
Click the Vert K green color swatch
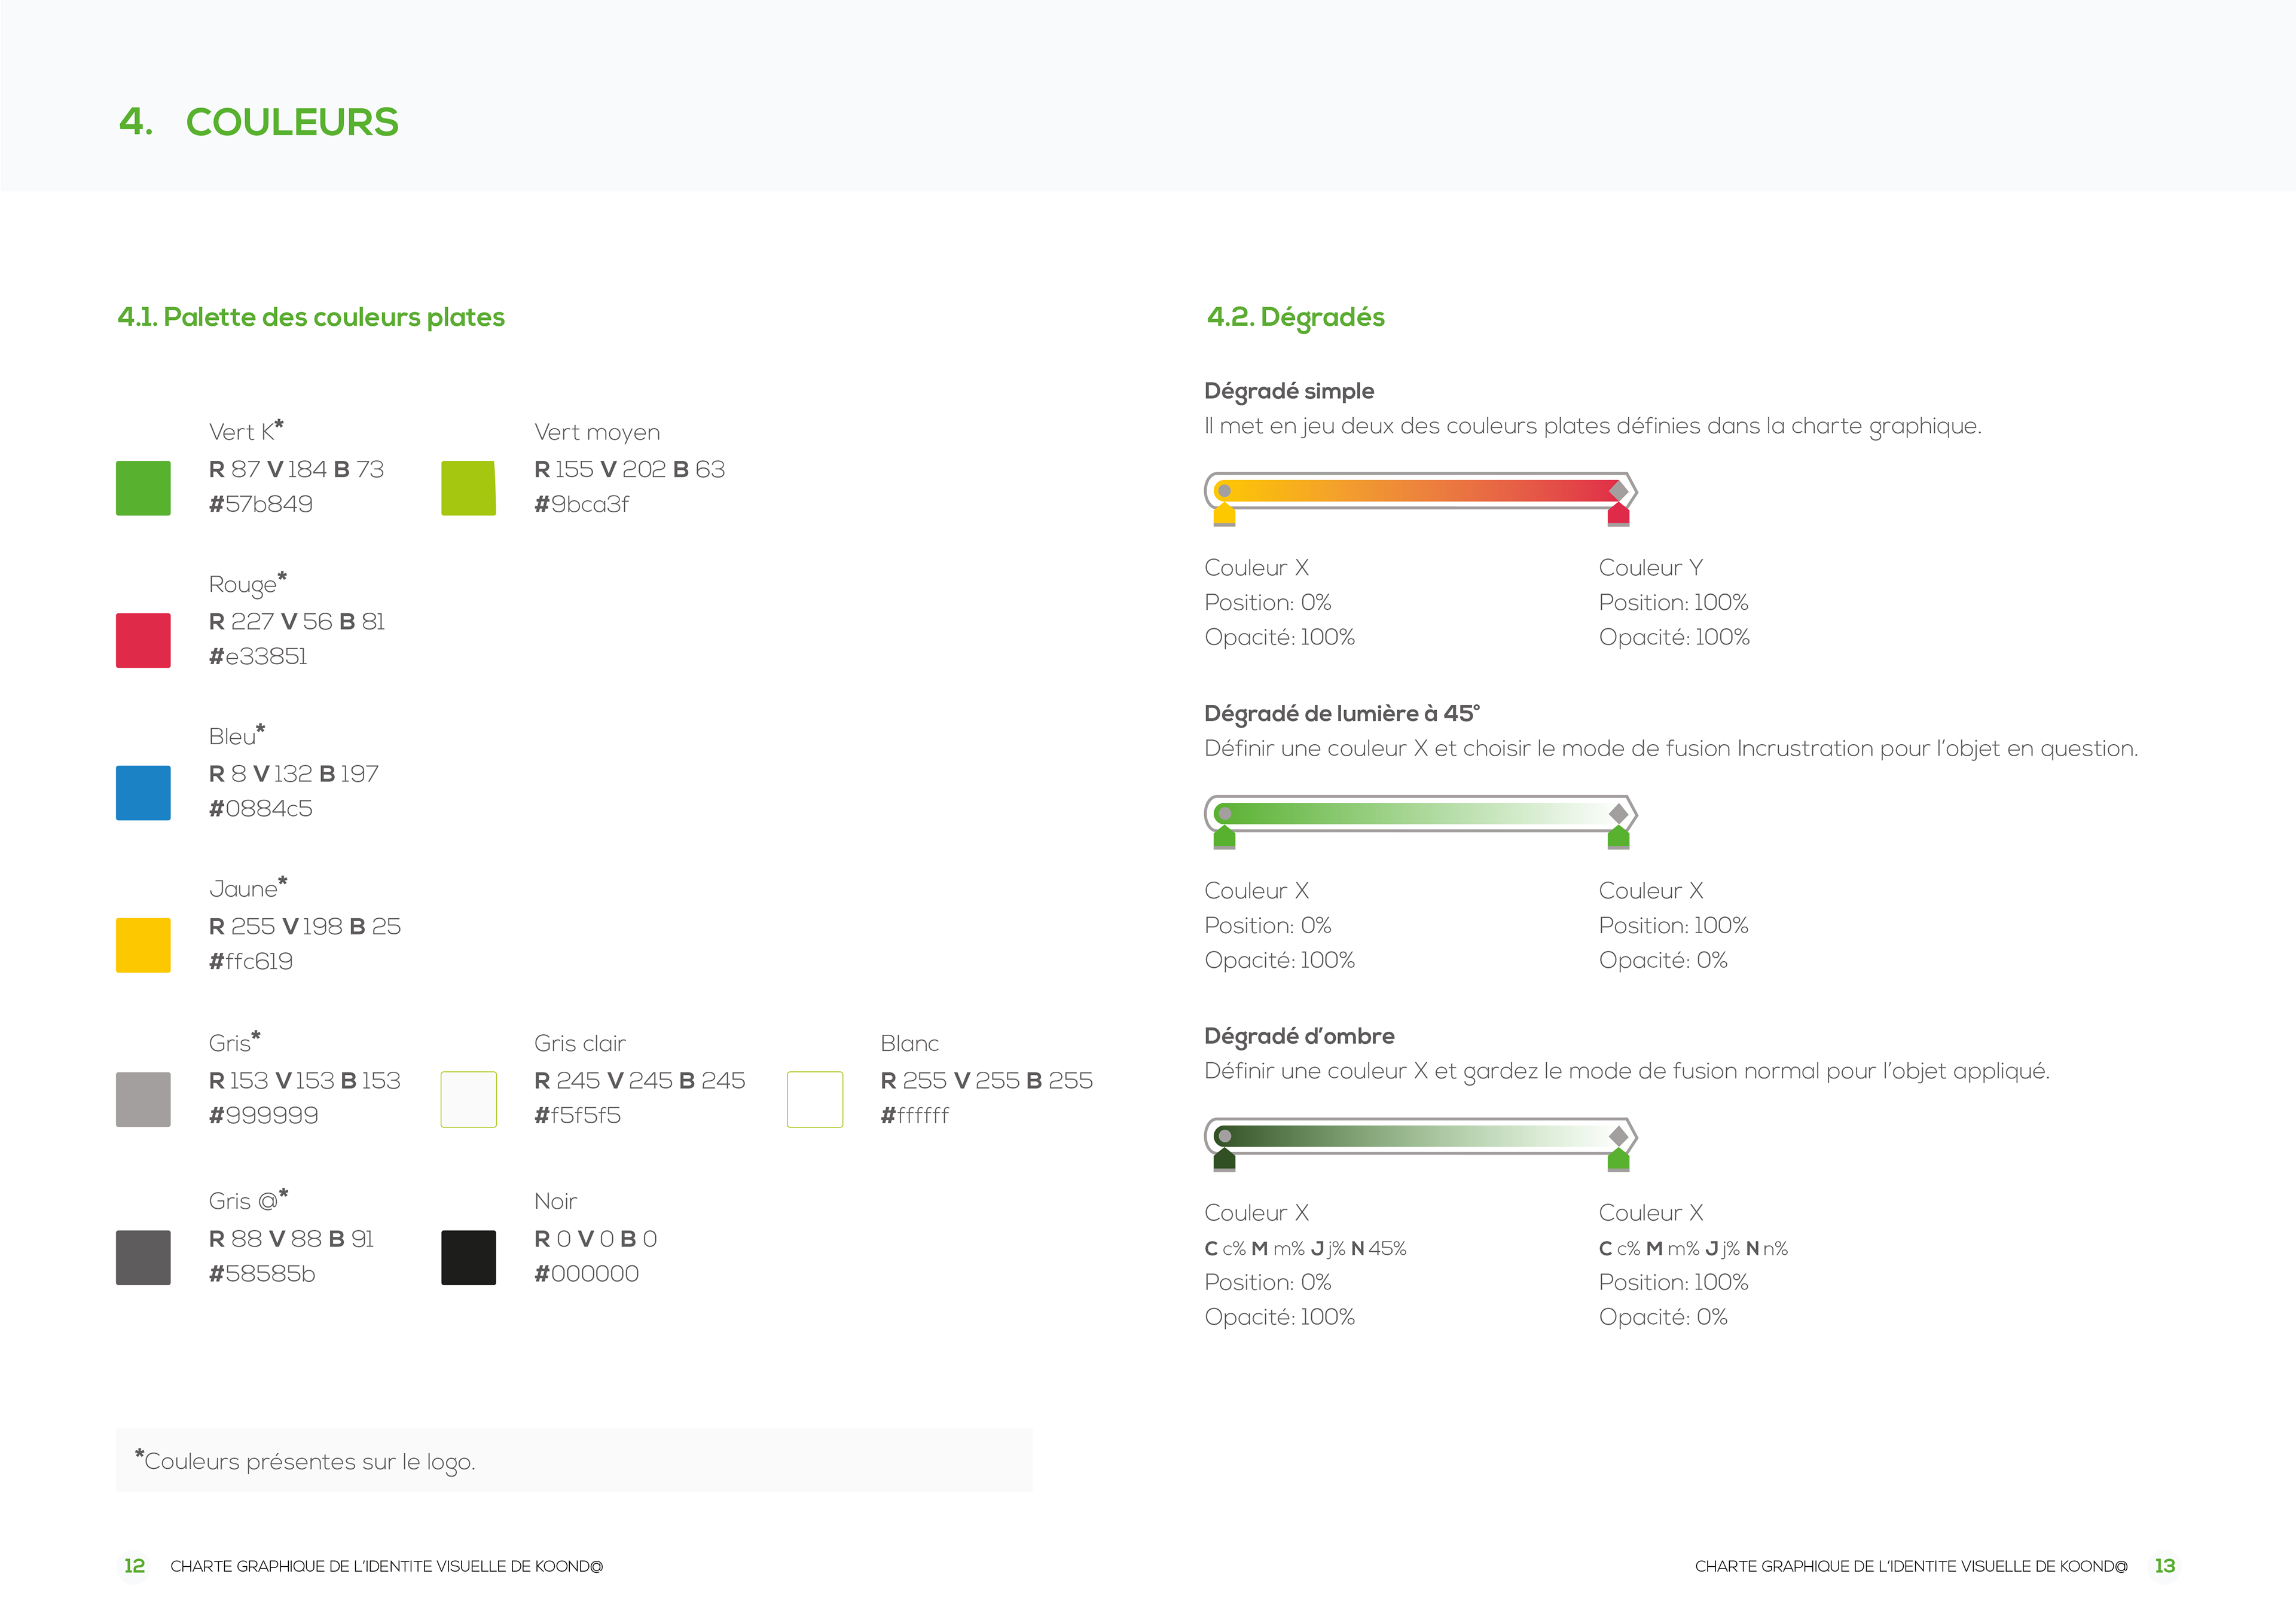tap(143, 488)
